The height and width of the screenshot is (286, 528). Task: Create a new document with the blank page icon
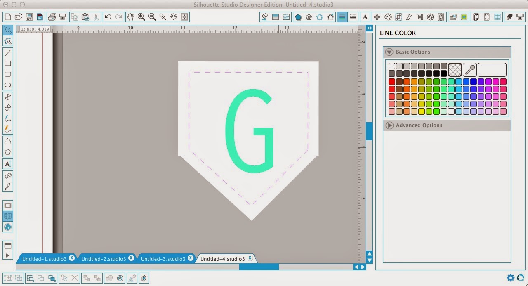click(x=7, y=17)
